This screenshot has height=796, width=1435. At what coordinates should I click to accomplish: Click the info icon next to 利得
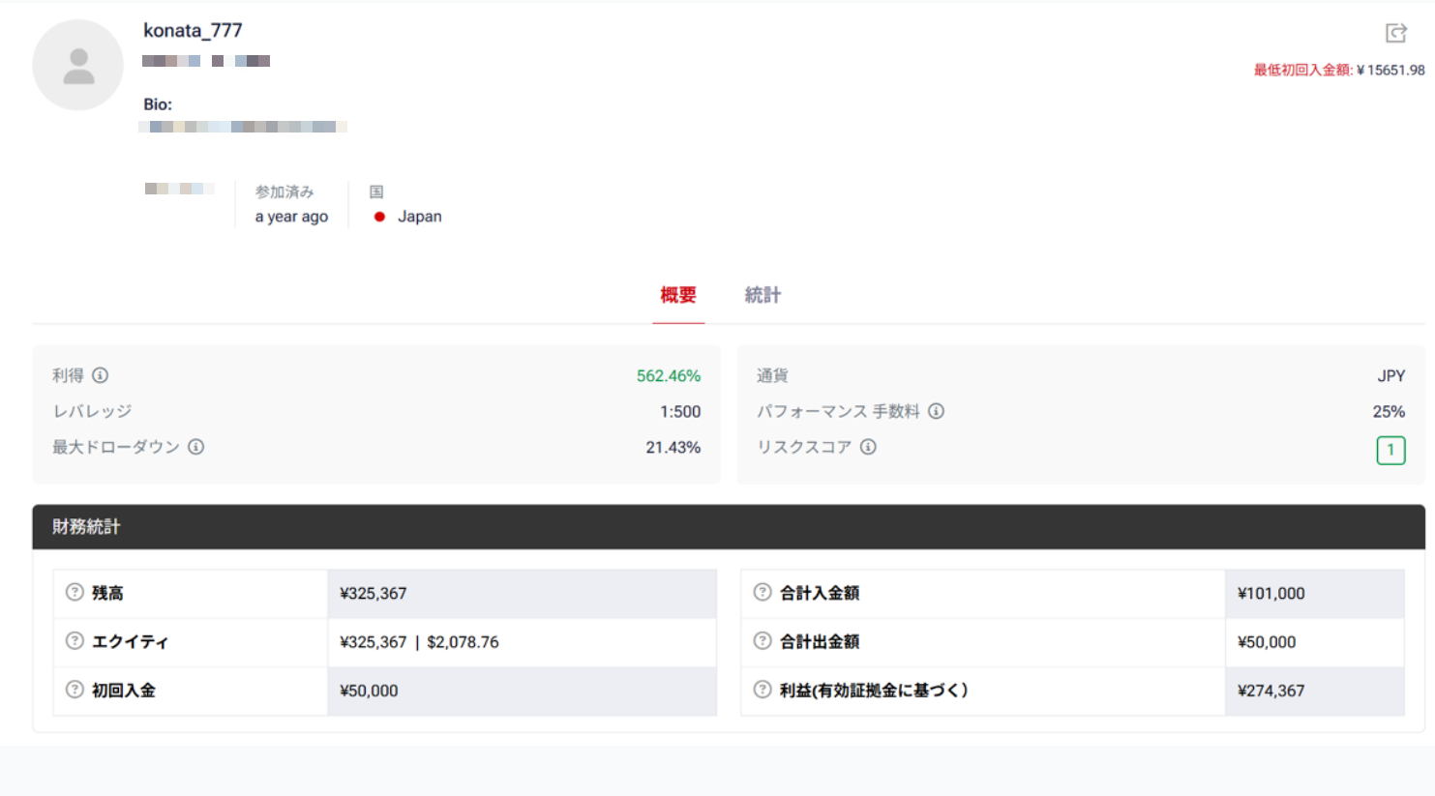[100, 375]
